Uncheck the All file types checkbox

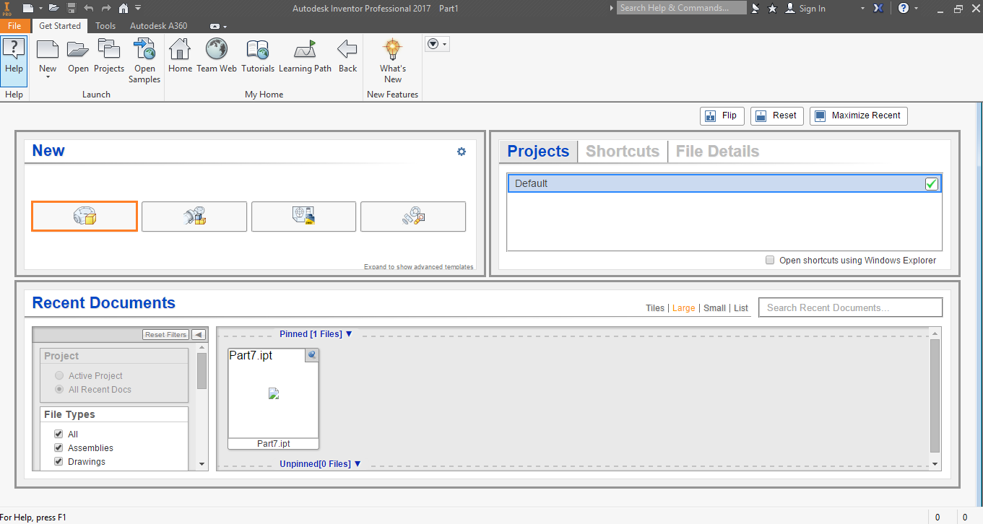click(59, 434)
